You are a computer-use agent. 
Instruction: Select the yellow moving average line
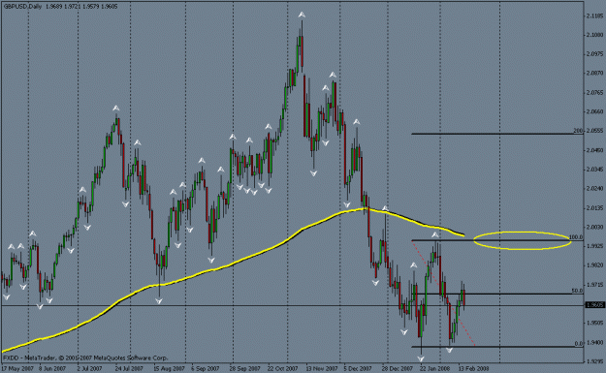tap(232, 264)
